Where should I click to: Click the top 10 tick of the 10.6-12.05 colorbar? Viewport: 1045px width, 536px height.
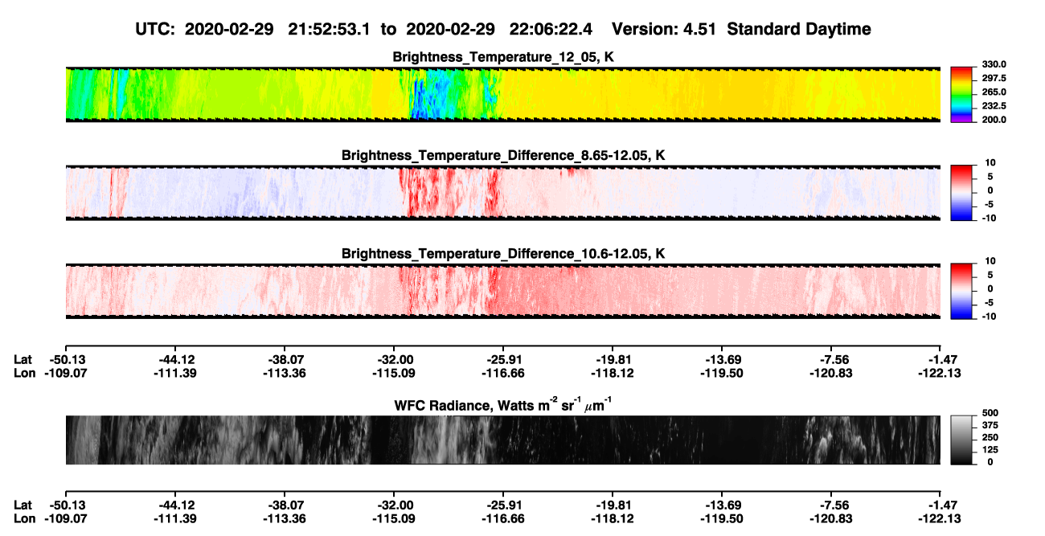point(991,261)
